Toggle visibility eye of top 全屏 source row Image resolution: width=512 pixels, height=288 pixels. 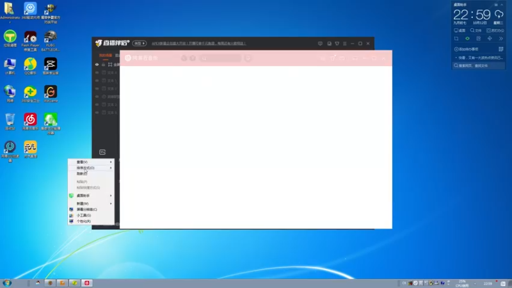click(x=97, y=65)
